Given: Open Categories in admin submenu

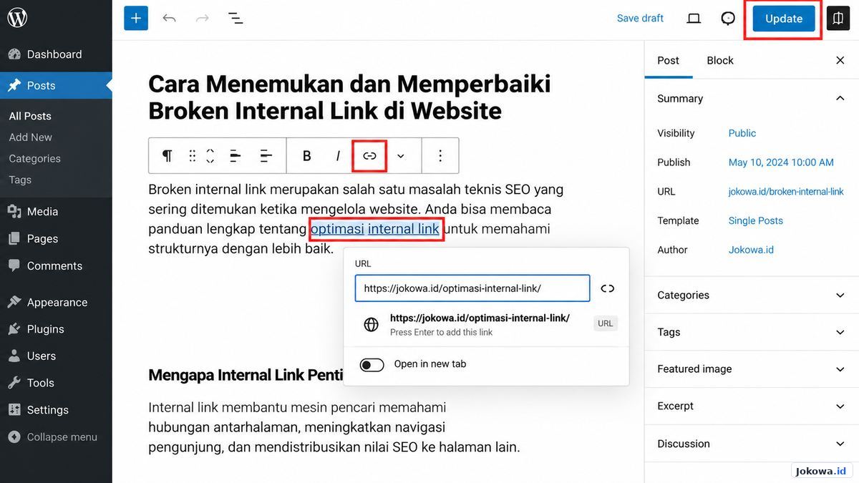Looking at the screenshot, I should point(34,159).
